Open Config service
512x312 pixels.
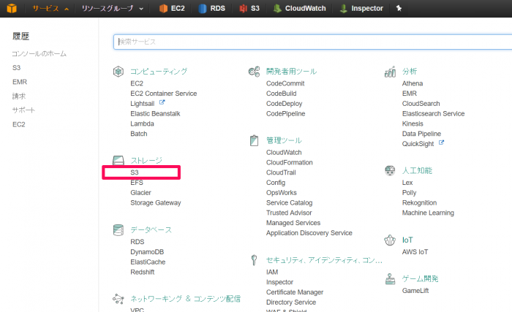click(276, 183)
